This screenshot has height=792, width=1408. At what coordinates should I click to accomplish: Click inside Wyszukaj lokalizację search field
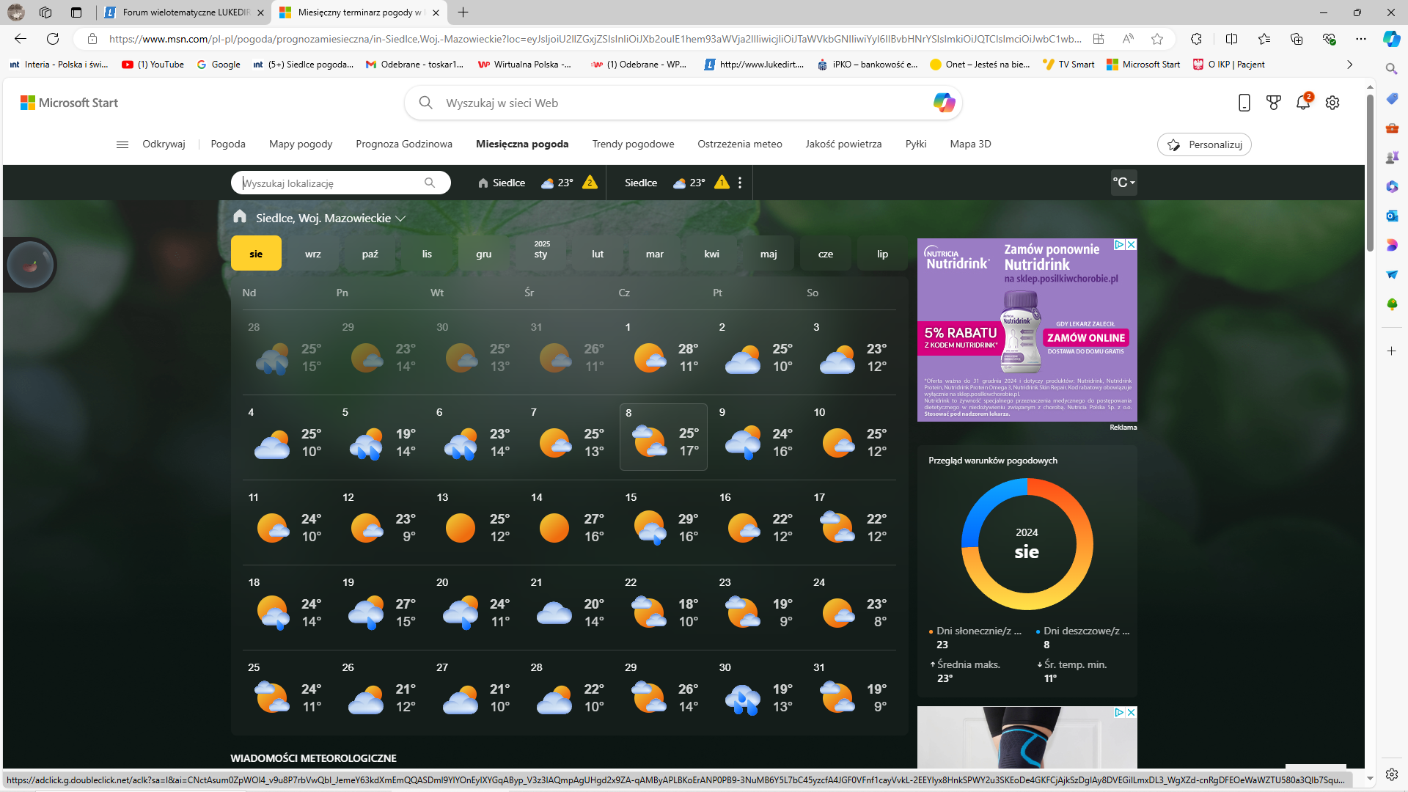point(330,183)
